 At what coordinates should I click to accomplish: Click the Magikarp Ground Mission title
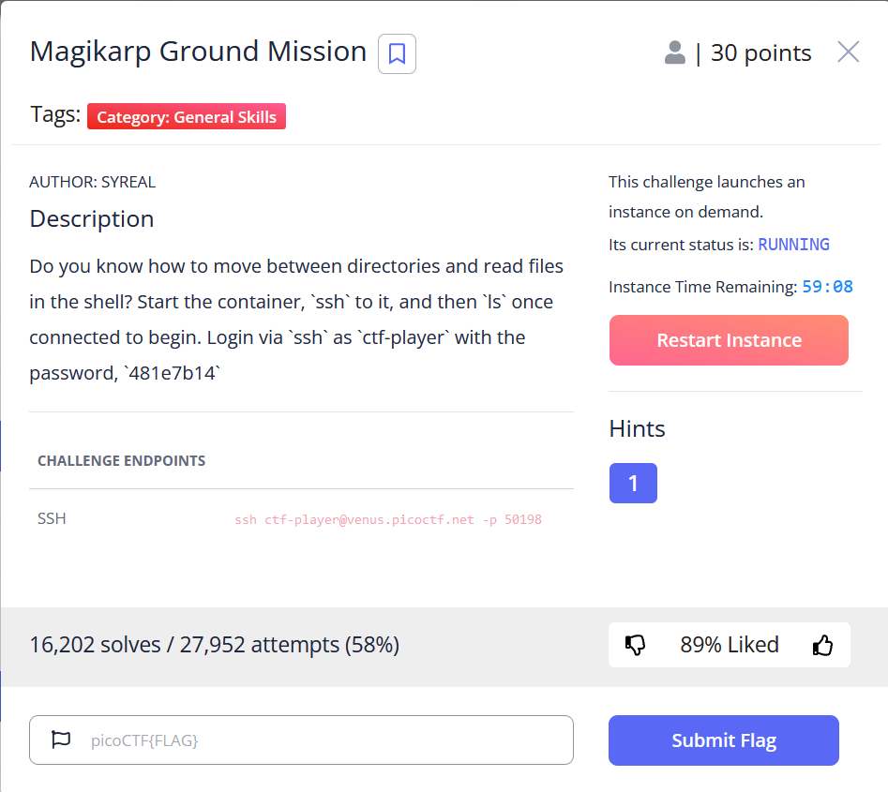pyautogui.click(x=198, y=52)
